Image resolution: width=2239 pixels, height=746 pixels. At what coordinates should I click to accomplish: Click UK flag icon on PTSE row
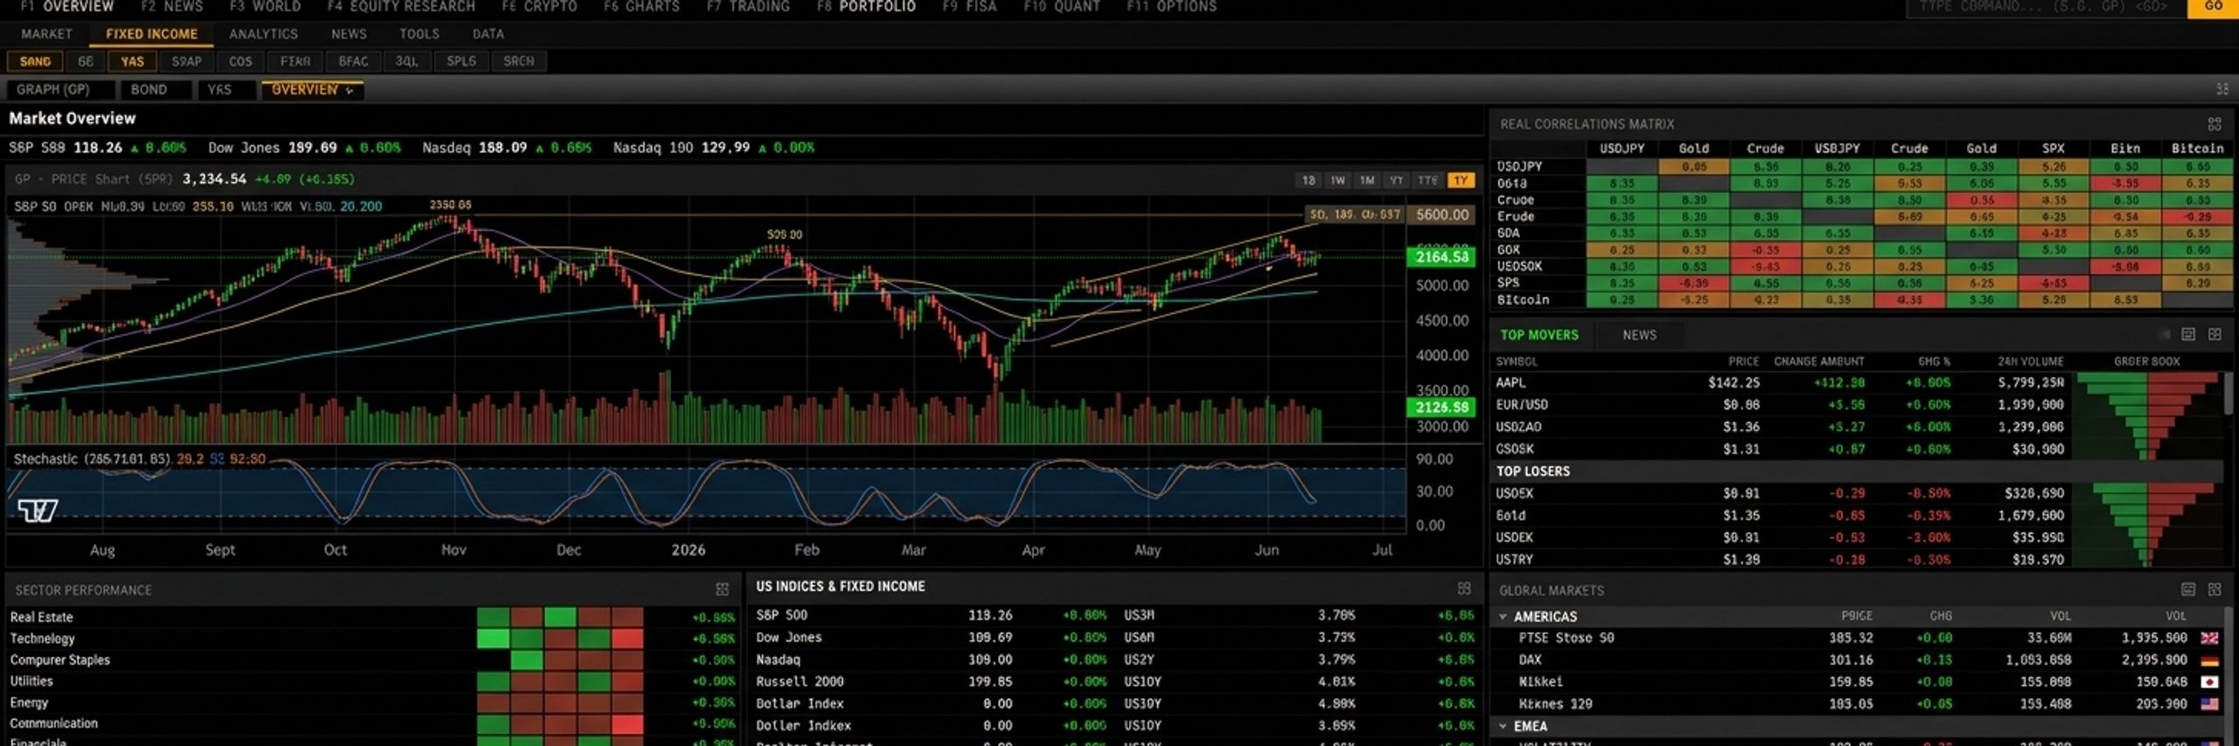2209,638
